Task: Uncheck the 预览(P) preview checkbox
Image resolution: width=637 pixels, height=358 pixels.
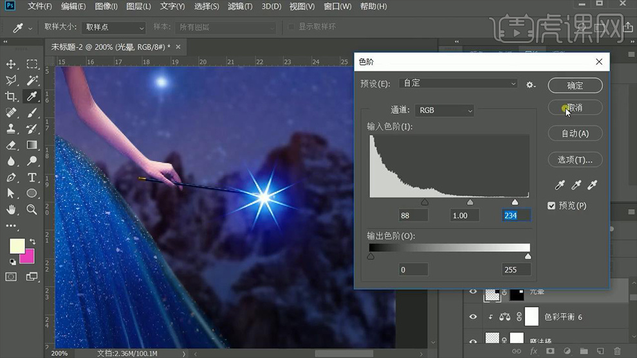Action: [551, 206]
